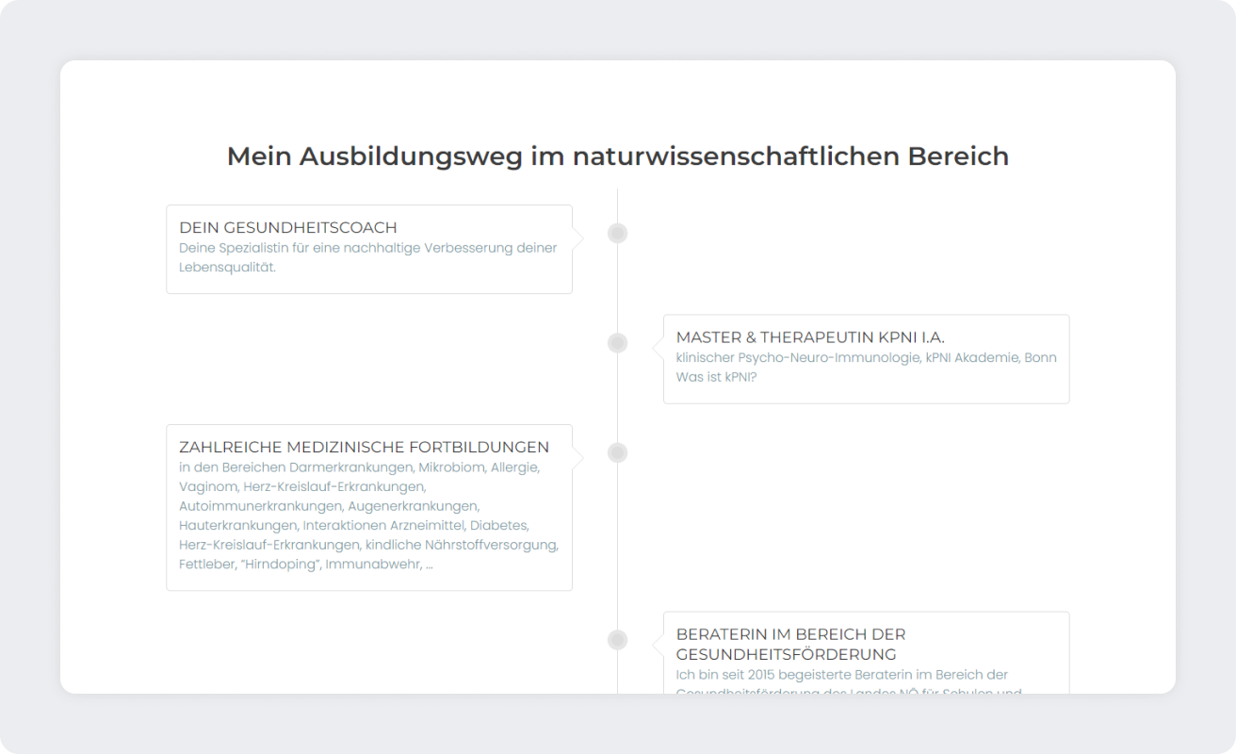Select the timeline marker for MASTER & THERAPEUTIN
Screen dimensions: 1236x754
click(617, 343)
